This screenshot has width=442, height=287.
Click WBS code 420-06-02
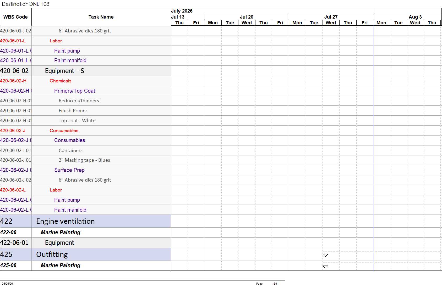(14, 71)
